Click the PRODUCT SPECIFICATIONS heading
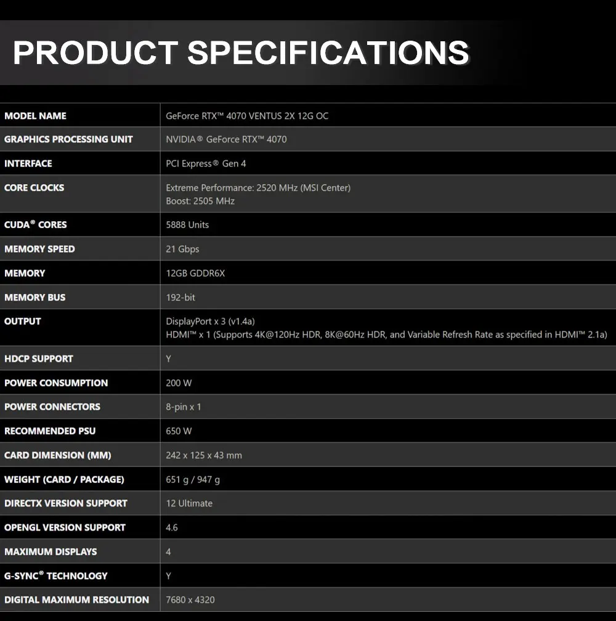 (241, 52)
